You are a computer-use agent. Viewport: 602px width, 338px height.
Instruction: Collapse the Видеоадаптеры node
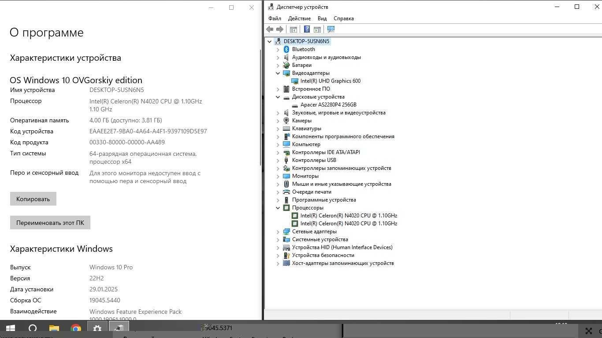[278, 73]
